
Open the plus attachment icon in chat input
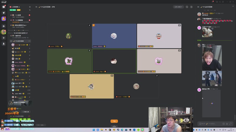pos(224,124)
